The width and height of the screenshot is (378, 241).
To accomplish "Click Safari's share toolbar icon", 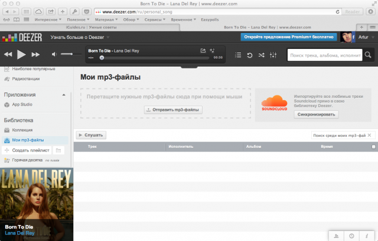I will point(51,12).
